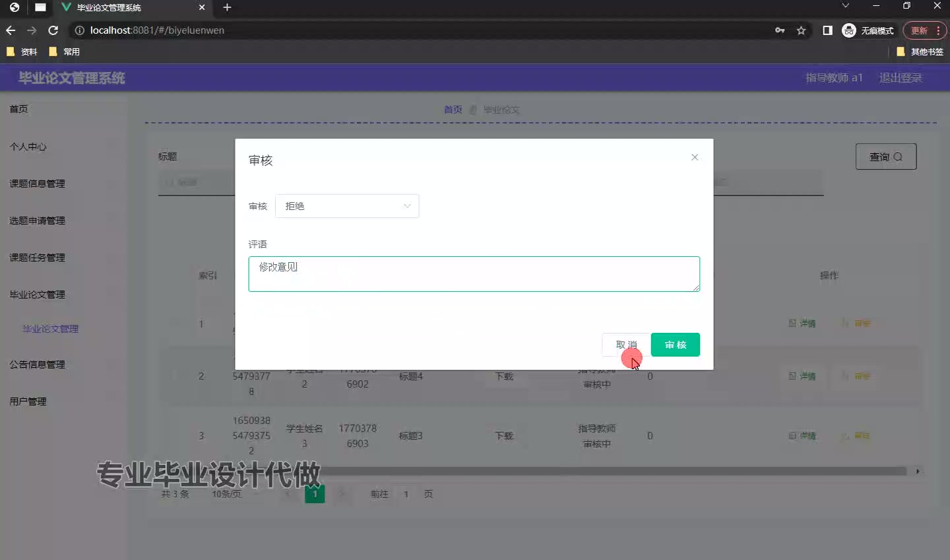The image size is (950, 560).
Task: Click the key icon in the address bar
Action: click(780, 30)
